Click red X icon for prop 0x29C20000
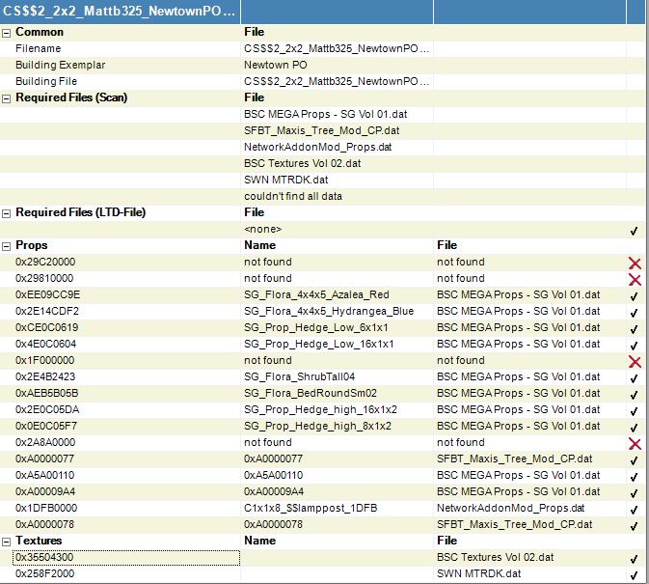 [x=635, y=263]
